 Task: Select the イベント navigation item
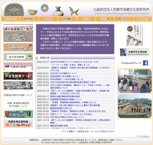pyautogui.click(x=86, y=19)
